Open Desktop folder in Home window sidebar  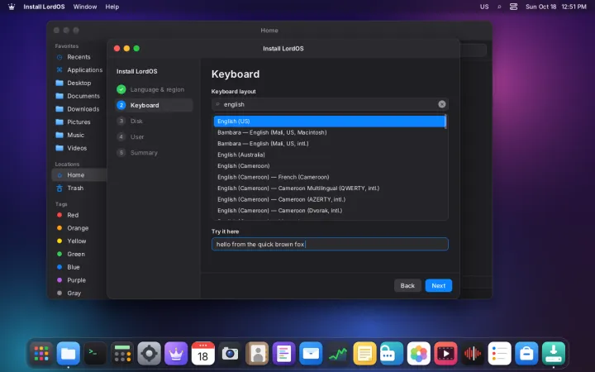tap(79, 83)
